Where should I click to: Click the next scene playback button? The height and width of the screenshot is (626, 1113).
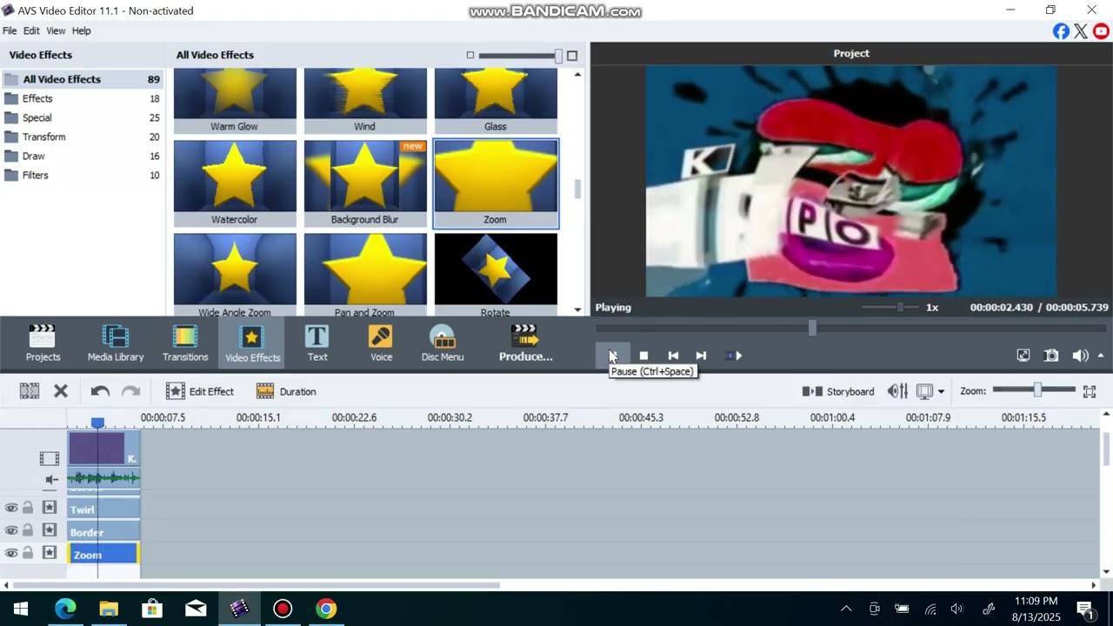[x=733, y=356]
